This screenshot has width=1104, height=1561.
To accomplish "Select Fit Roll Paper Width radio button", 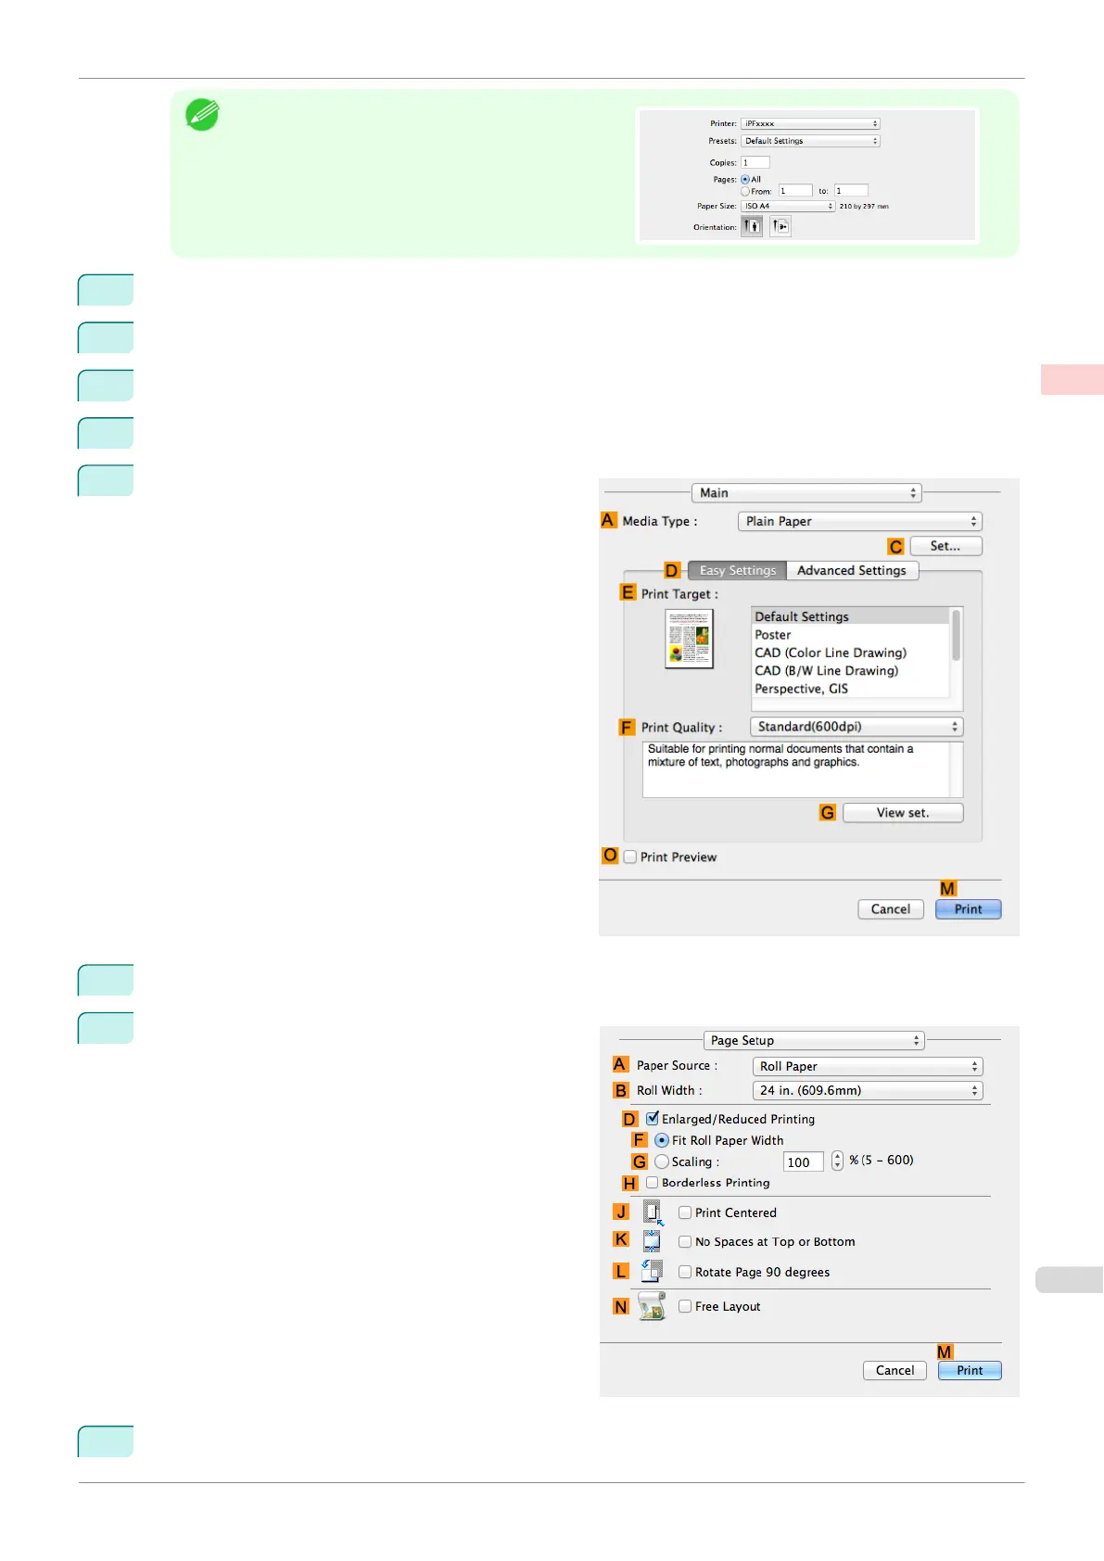I will click(662, 1140).
